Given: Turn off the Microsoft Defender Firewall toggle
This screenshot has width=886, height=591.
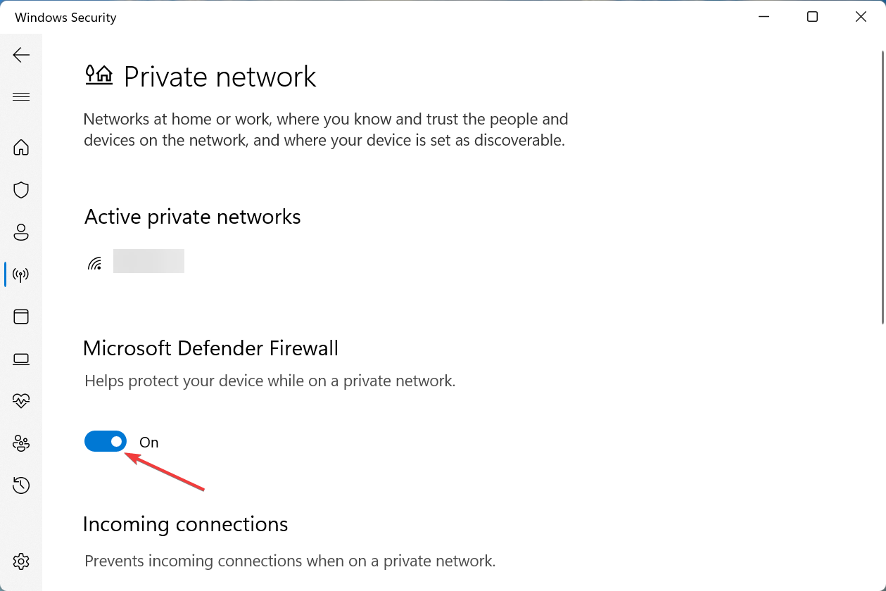Looking at the screenshot, I should (x=106, y=442).
